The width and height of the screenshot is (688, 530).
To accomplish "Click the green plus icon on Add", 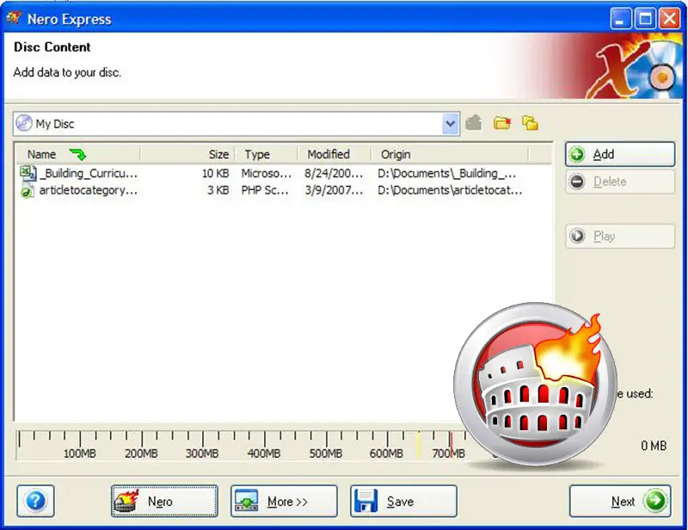I will pos(577,154).
